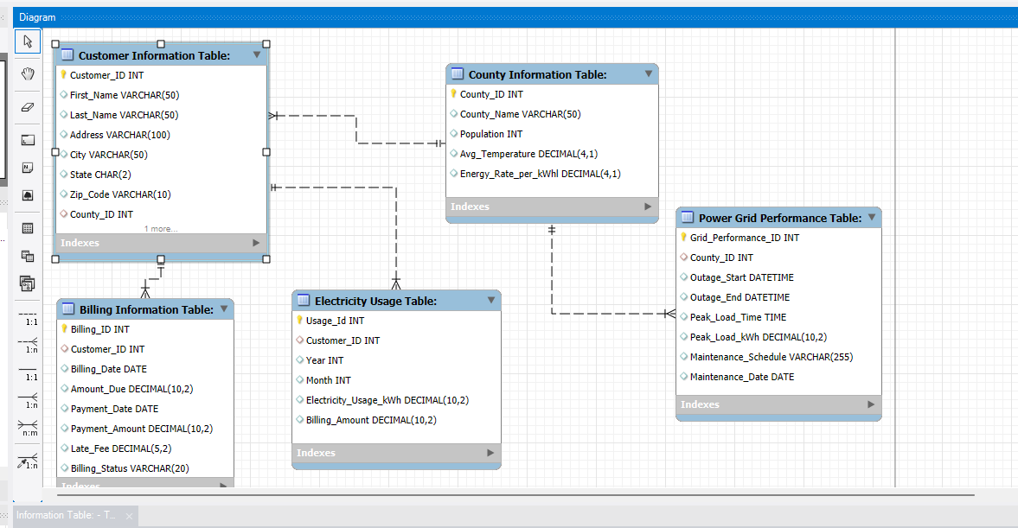Expand Indexes section of Billing Information Table
Screen dimensions: 1018x528
223,486
